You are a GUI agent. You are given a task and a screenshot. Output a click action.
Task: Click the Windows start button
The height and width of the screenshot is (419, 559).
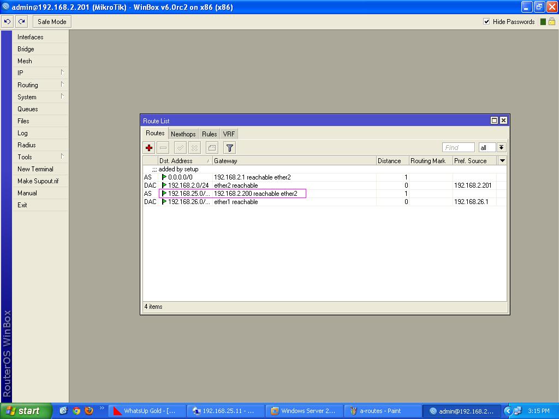(x=26, y=411)
